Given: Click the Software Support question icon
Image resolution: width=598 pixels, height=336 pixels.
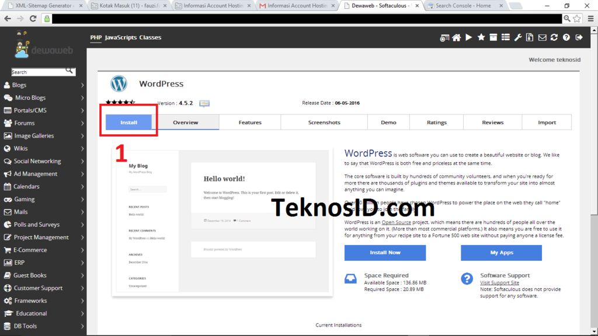Looking at the screenshot, I should pyautogui.click(x=467, y=278).
